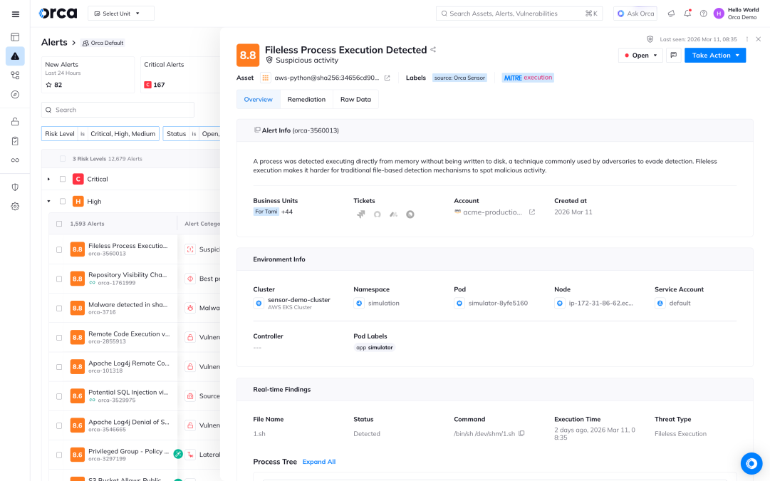The image size is (770, 481).
Task: Open the alert status Open dropdown
Action: point(640,56)
